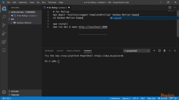Click the VS Code logo icon

click(x=3, y=2)
